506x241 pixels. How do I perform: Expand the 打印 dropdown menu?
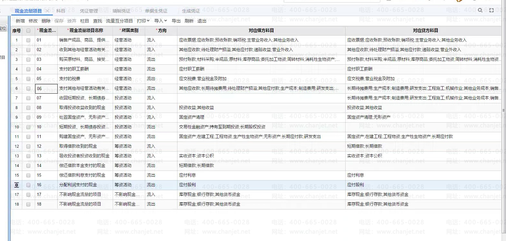pos(143,21)
